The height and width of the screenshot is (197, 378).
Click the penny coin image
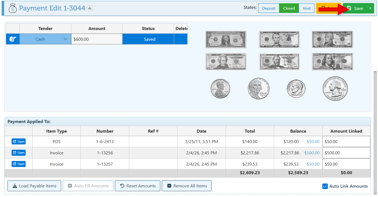tap(220, 89)
